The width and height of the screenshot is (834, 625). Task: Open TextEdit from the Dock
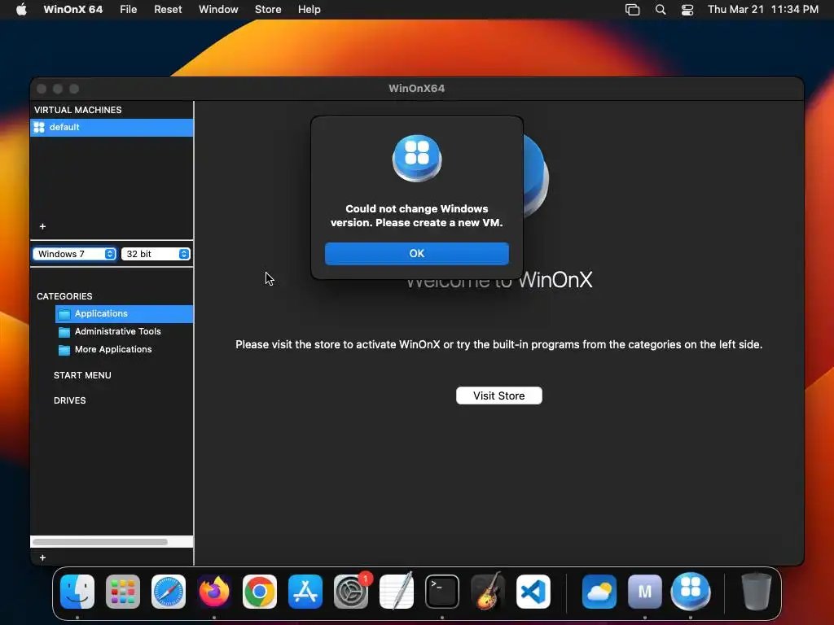397,592
